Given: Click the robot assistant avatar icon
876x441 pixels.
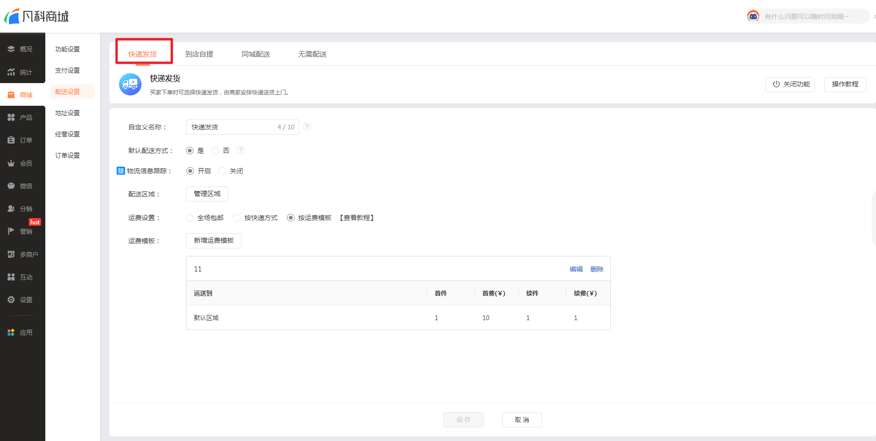Looking at the screenshot, I should 753,16.
